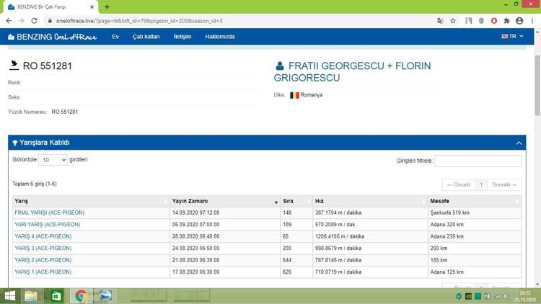Open the Ev menu item

tap(115, 37)
